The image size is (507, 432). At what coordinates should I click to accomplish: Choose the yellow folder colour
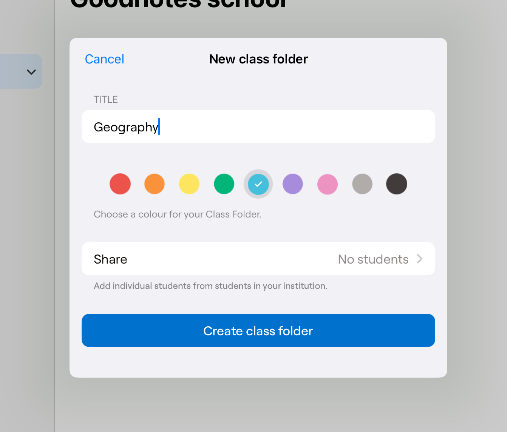point(189,184)
